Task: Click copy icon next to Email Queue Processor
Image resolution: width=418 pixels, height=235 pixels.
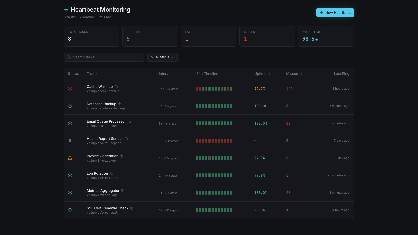Action: coord(129,121)
